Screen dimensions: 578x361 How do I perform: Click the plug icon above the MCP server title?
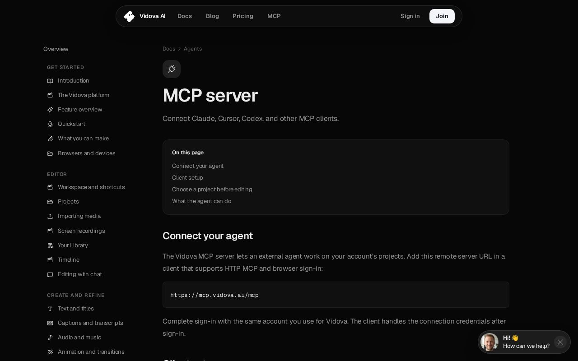(172, 69)
